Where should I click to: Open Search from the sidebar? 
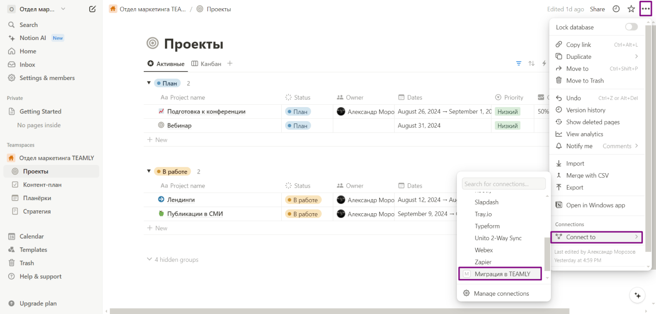[27, 25]
